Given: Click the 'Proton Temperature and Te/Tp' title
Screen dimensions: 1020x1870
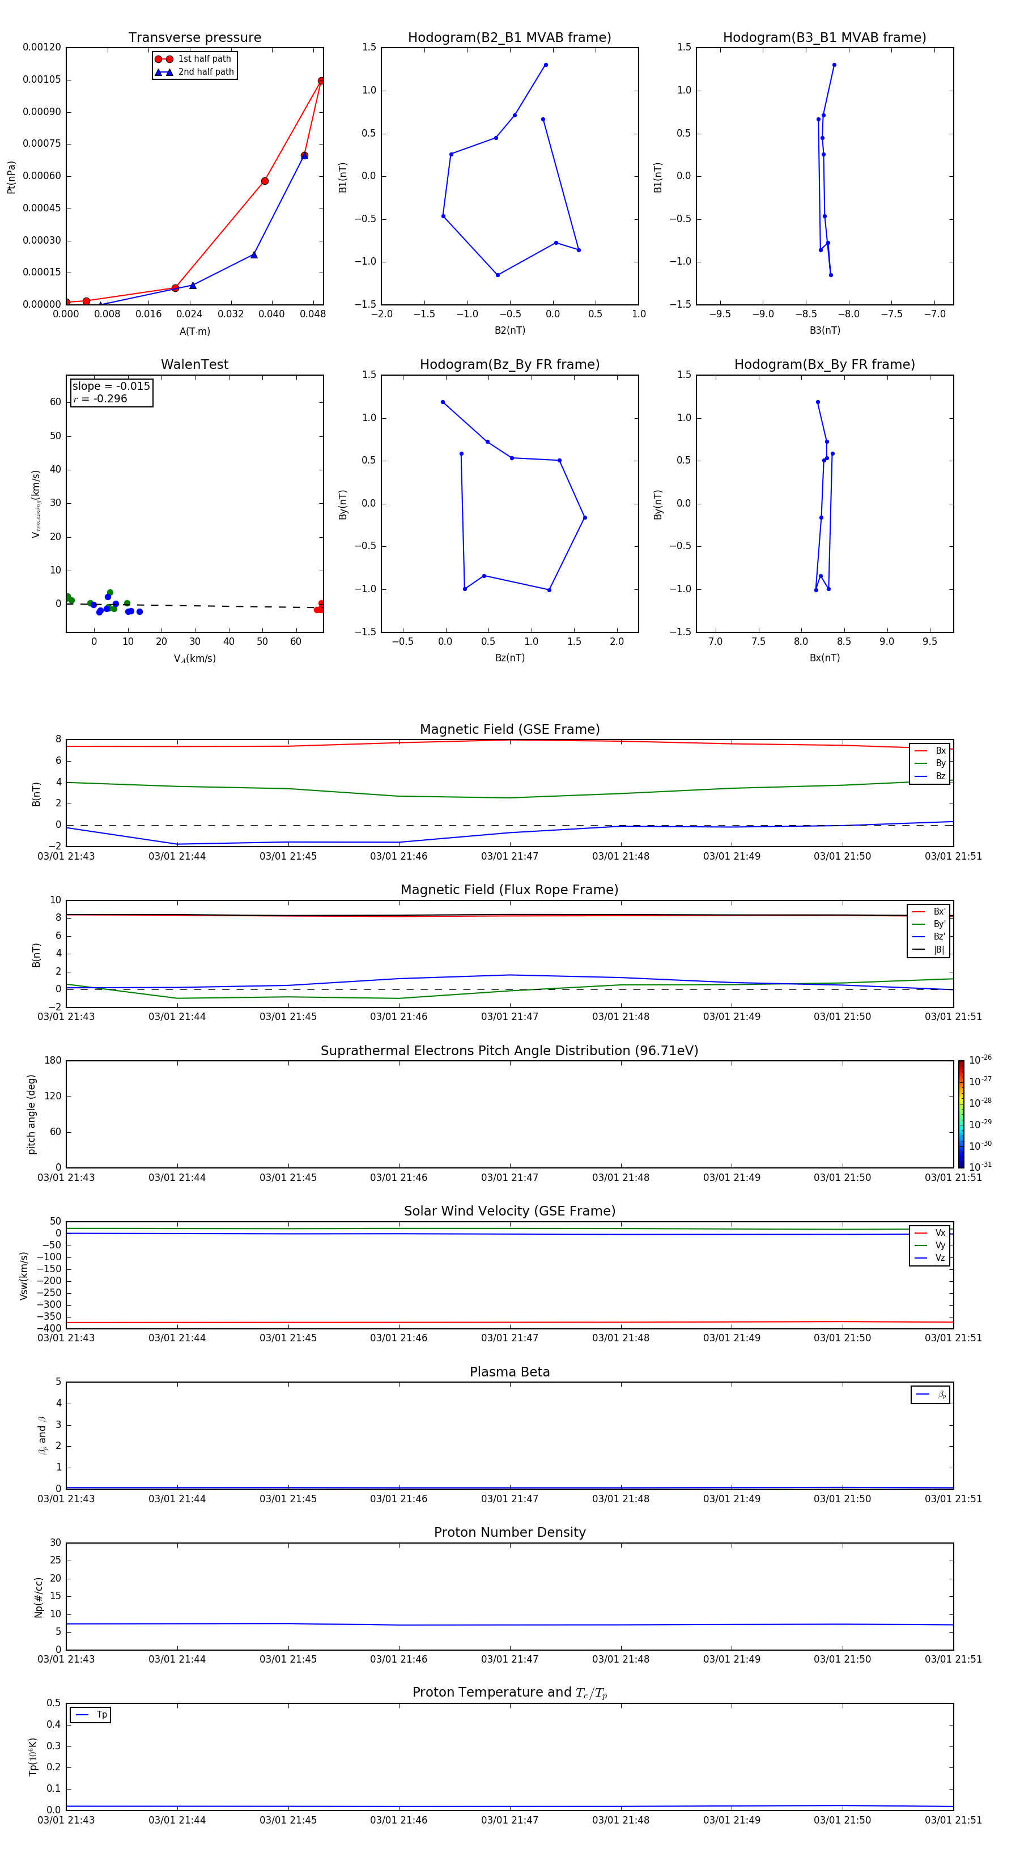Looking at the screenshot, I should [x=509, y=1693].
